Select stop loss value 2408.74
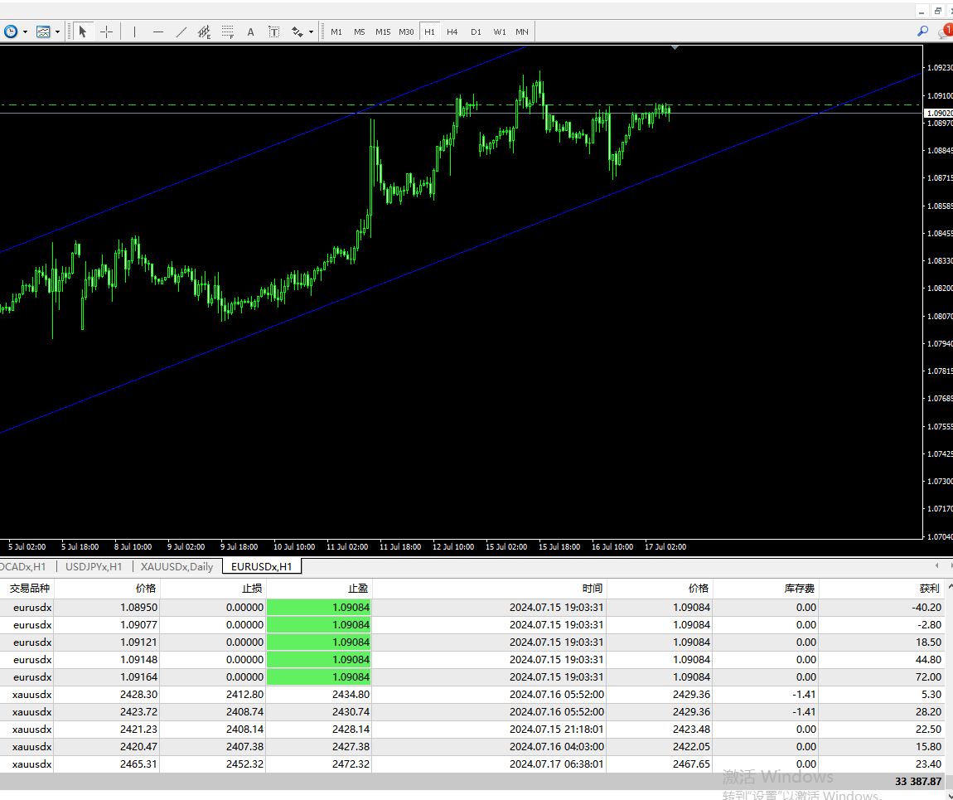This screenshot has height=800, width=953. coord(245,712)
